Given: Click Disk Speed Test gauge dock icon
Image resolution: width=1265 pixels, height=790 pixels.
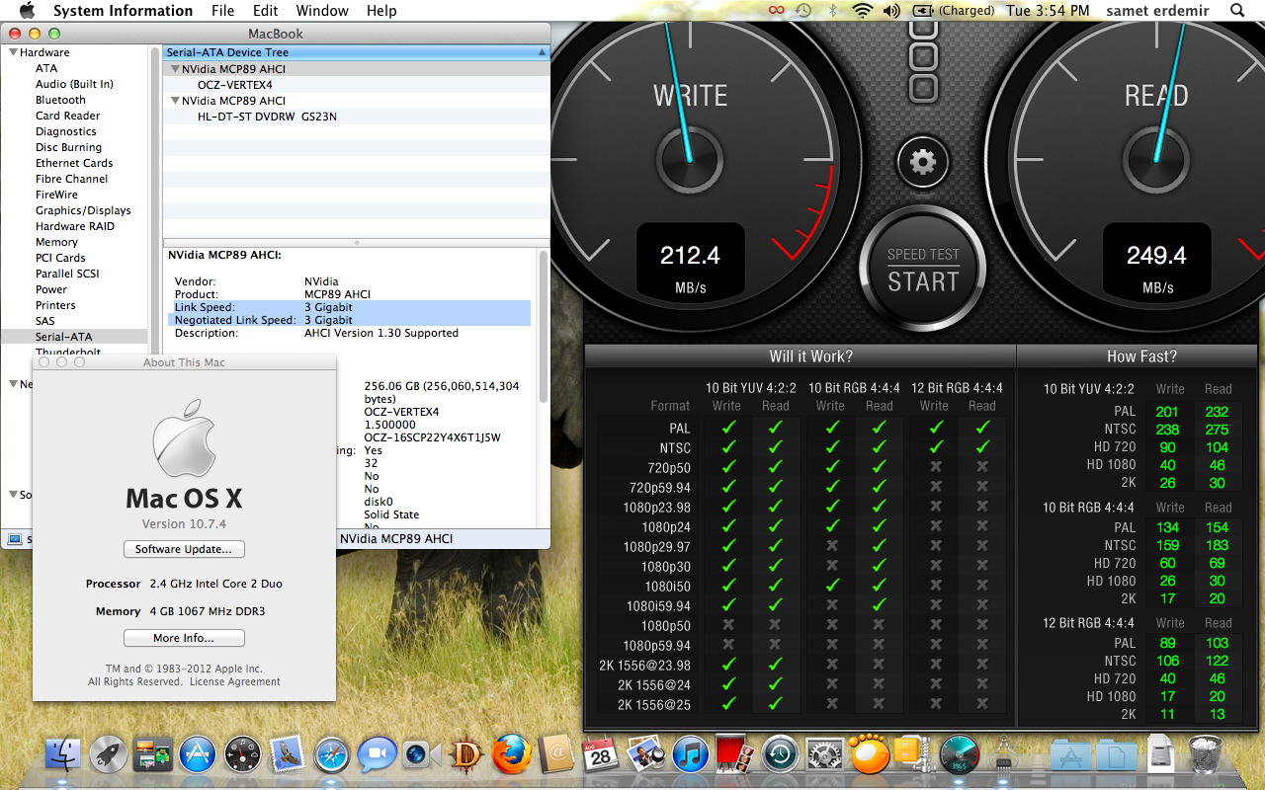Looking at the screenshot, I should pyautogui.click(x=959, y=755).
